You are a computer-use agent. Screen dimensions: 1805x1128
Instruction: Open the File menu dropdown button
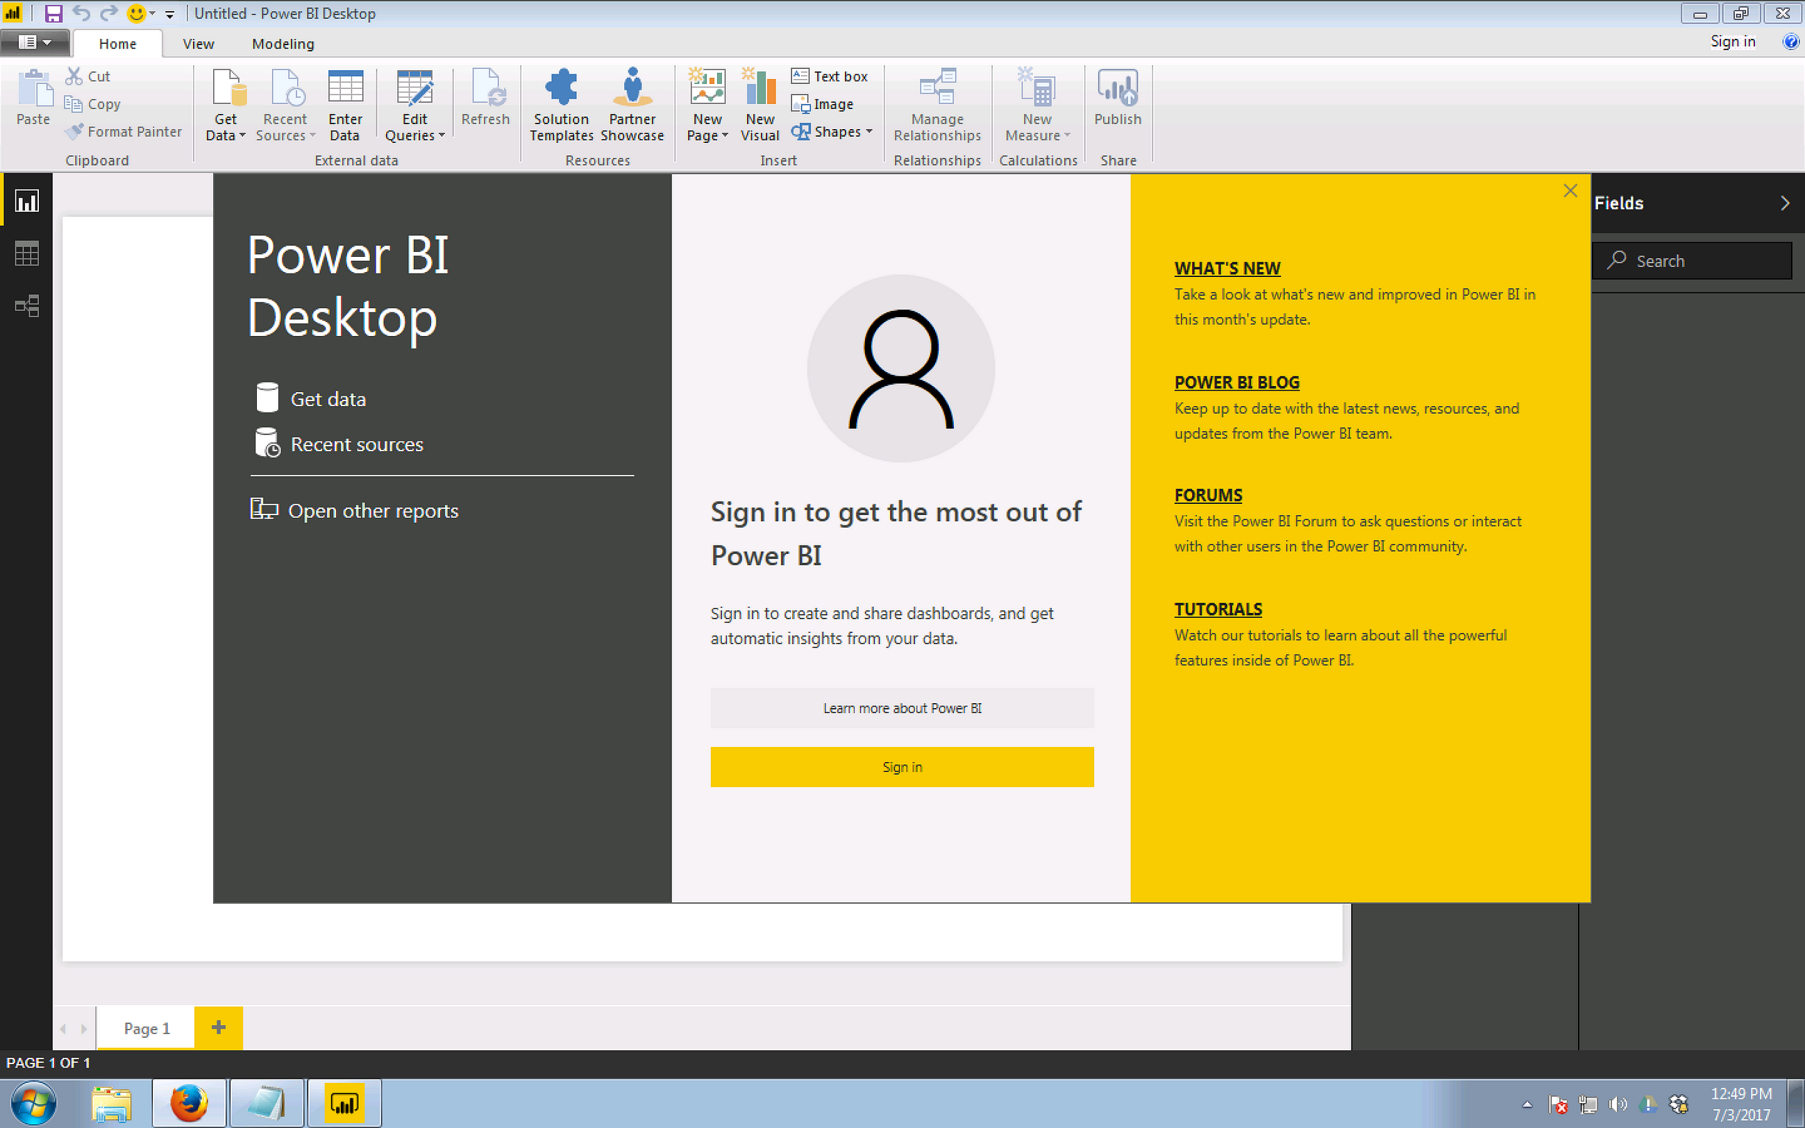35,42
